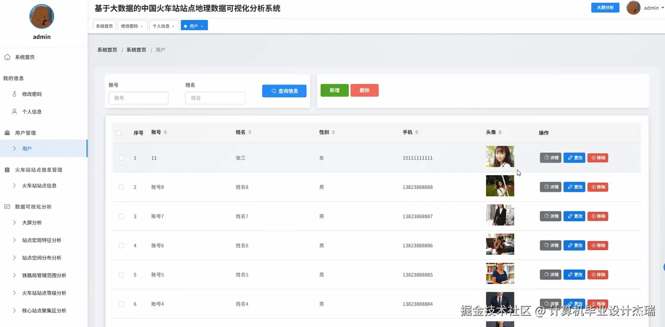Tick the checkbox for row 账号7
The width and height of the screenshot is (665, 327).
[x=121, y=216]
